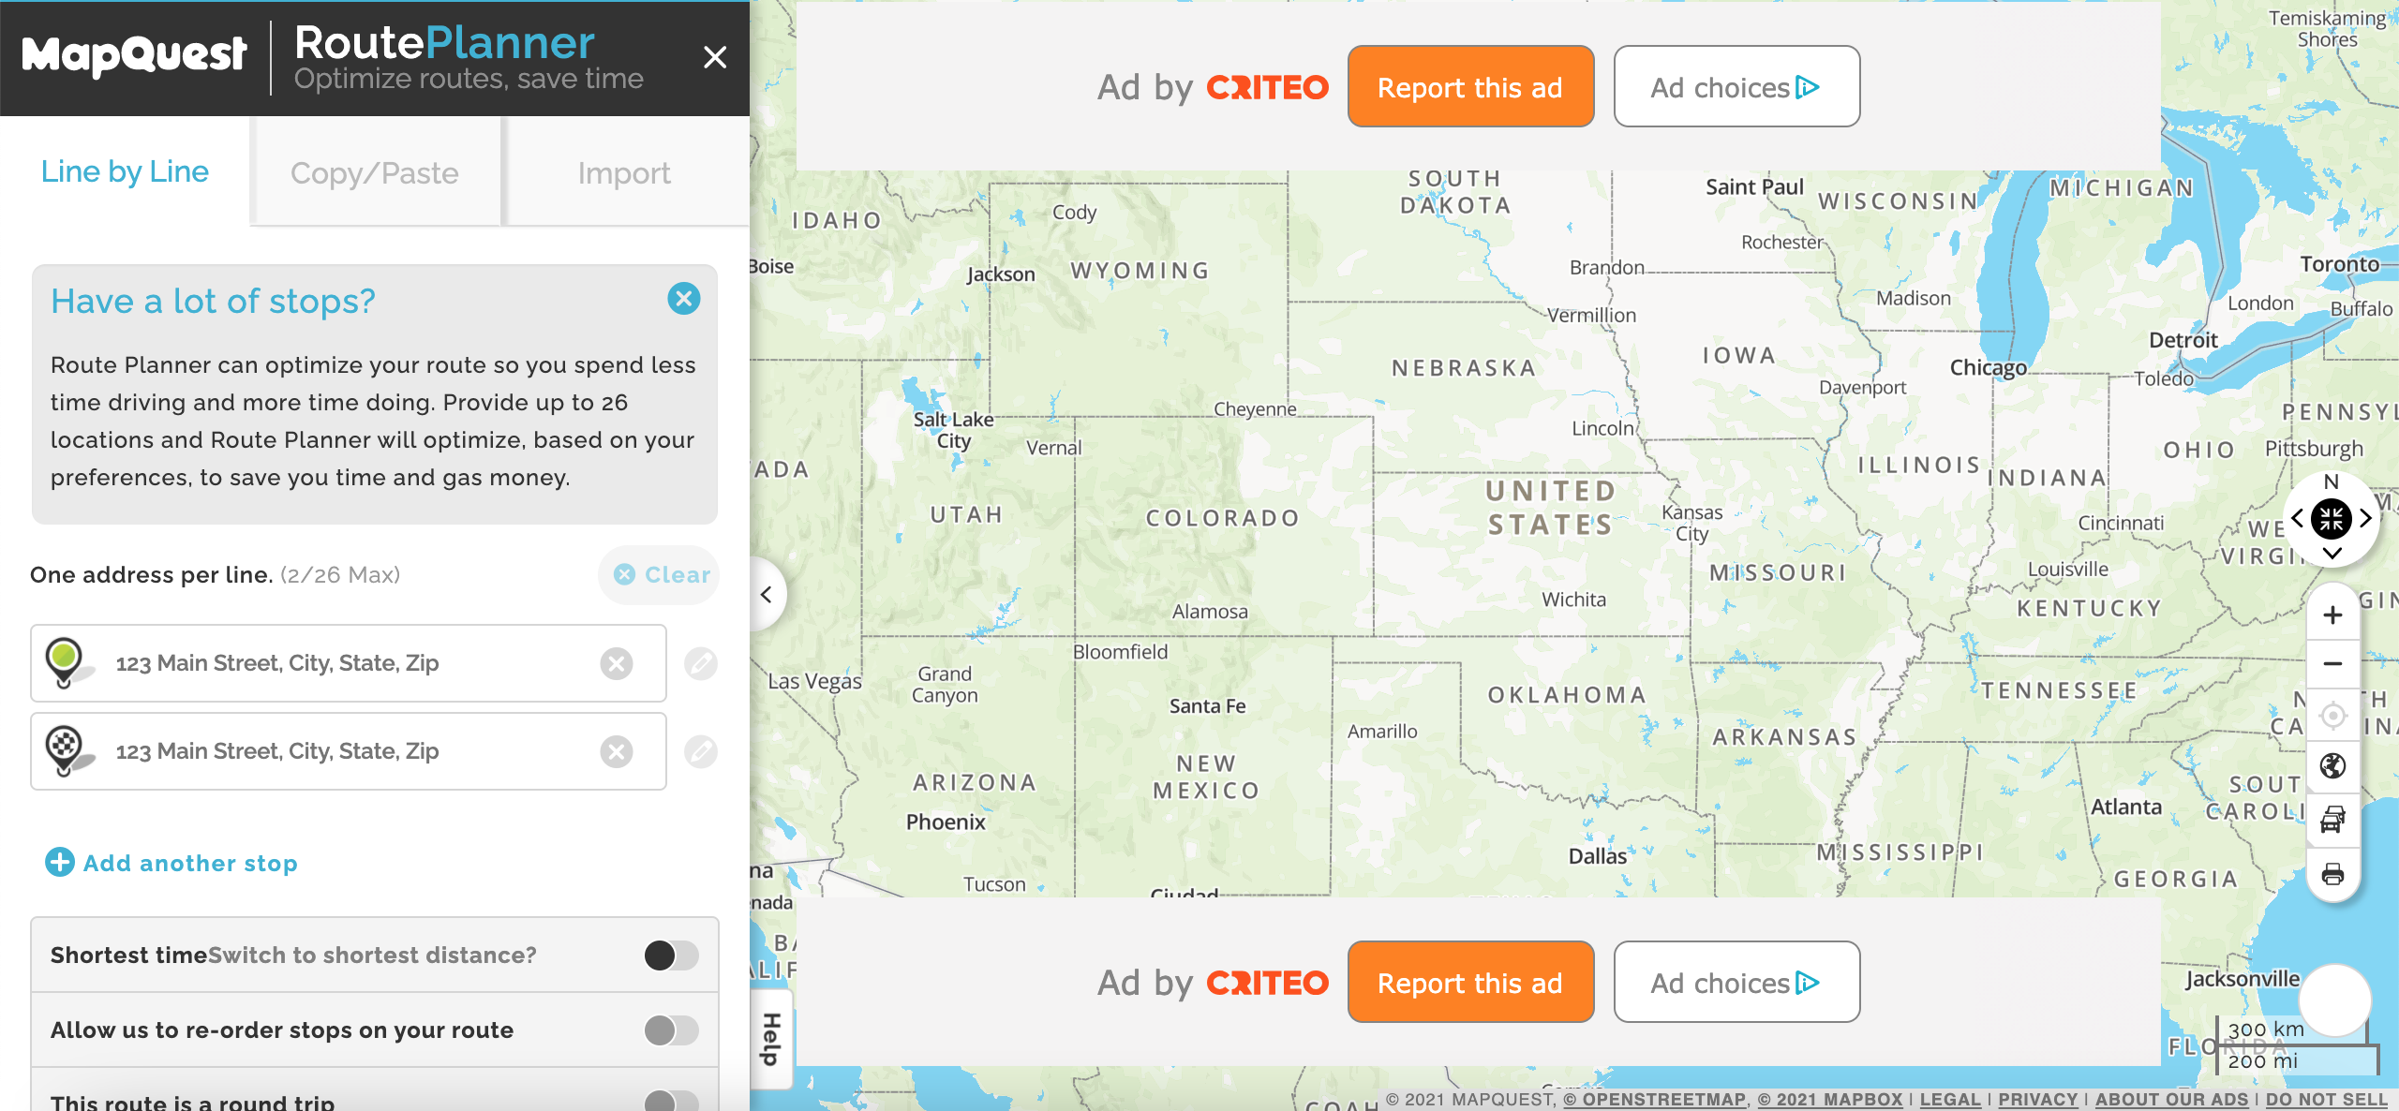Click the zoom in button on map
Screen dimensions: 2399x1111
tap(2332, 615)
